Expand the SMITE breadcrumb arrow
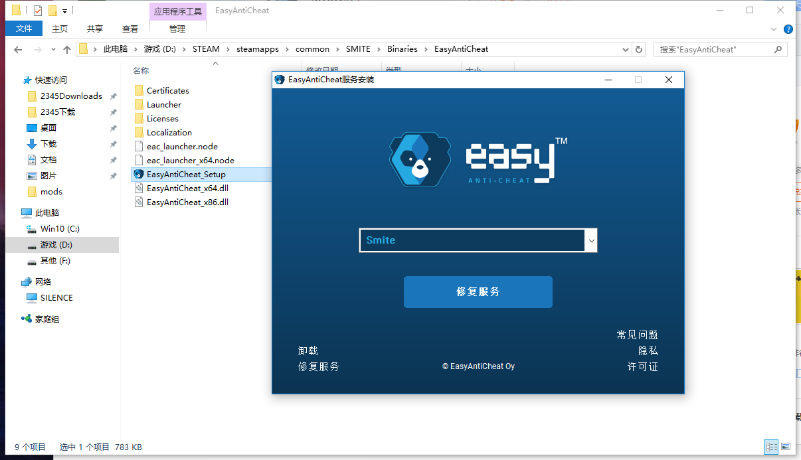Viewport: 801px width, 460px height. point(379,49)
